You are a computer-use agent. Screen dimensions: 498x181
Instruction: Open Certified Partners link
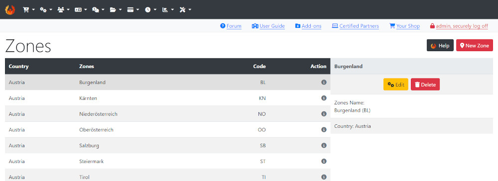tap(356, 26)
